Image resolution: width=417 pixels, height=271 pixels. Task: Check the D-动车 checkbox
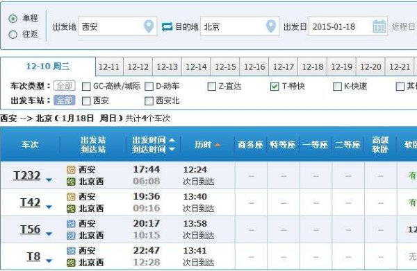click(x=149, y=87)
